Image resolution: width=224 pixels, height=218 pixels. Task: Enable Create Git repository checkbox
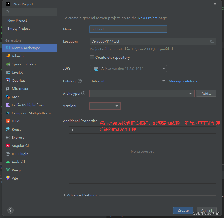click(92, 58)
